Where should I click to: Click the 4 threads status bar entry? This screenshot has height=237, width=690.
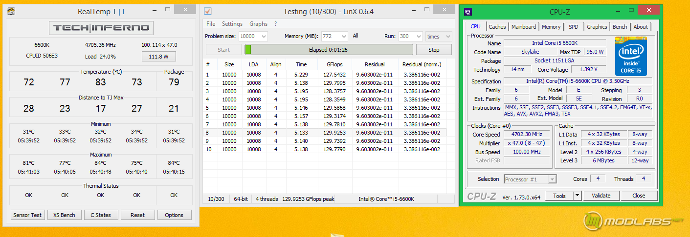tap(267, 199)
